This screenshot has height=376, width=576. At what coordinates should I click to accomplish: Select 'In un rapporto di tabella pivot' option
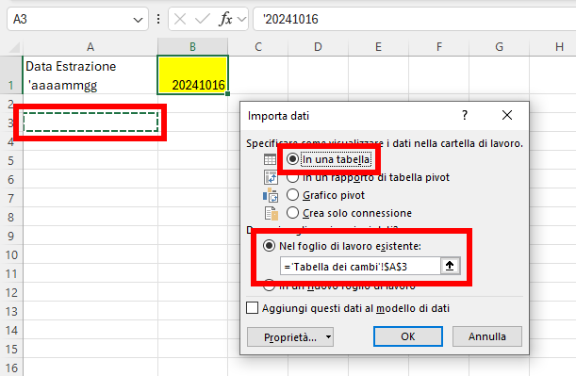292,178
